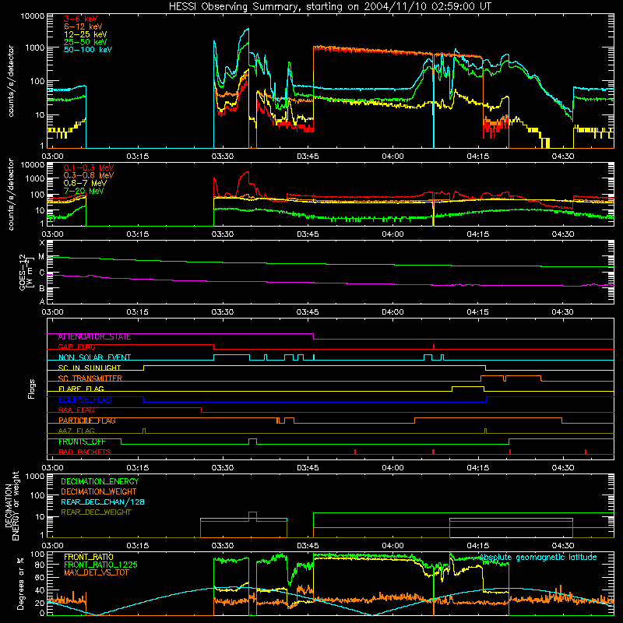Click the FLARE_FLAG label
The height and width of the screenshot is (623, 623).
(x=81, y=389)
